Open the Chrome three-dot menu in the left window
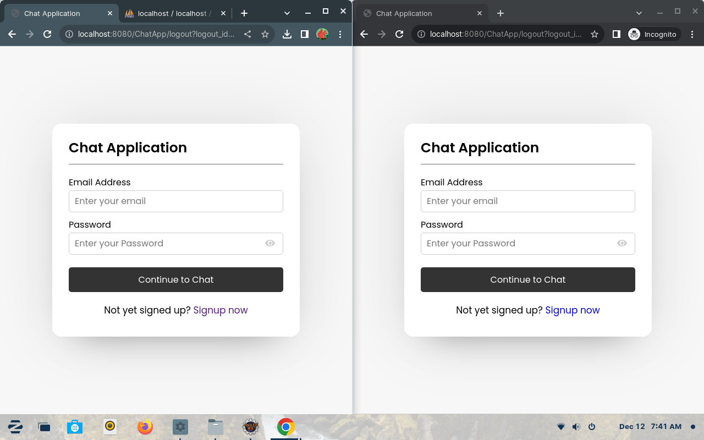704x440 pixels. [340, 34]
